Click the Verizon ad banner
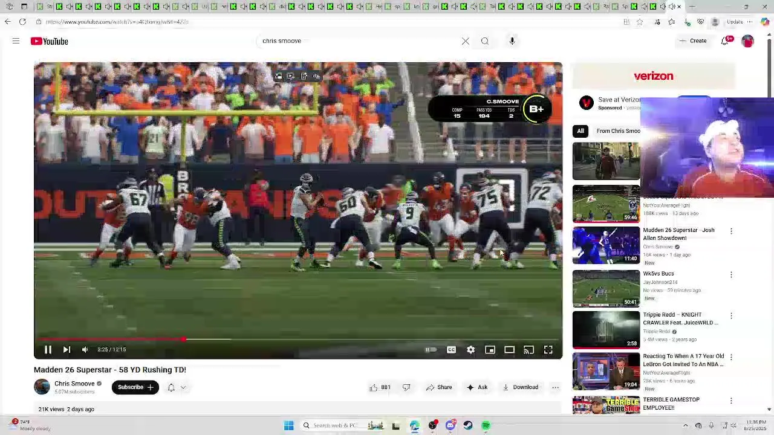Viewport: 774px width, 435px height. [654, 76]
